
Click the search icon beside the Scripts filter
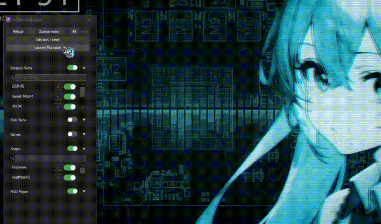pyautogui.click(x=12, y=159)
